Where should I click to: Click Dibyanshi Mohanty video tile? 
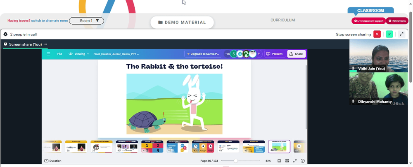coord(378,88)
